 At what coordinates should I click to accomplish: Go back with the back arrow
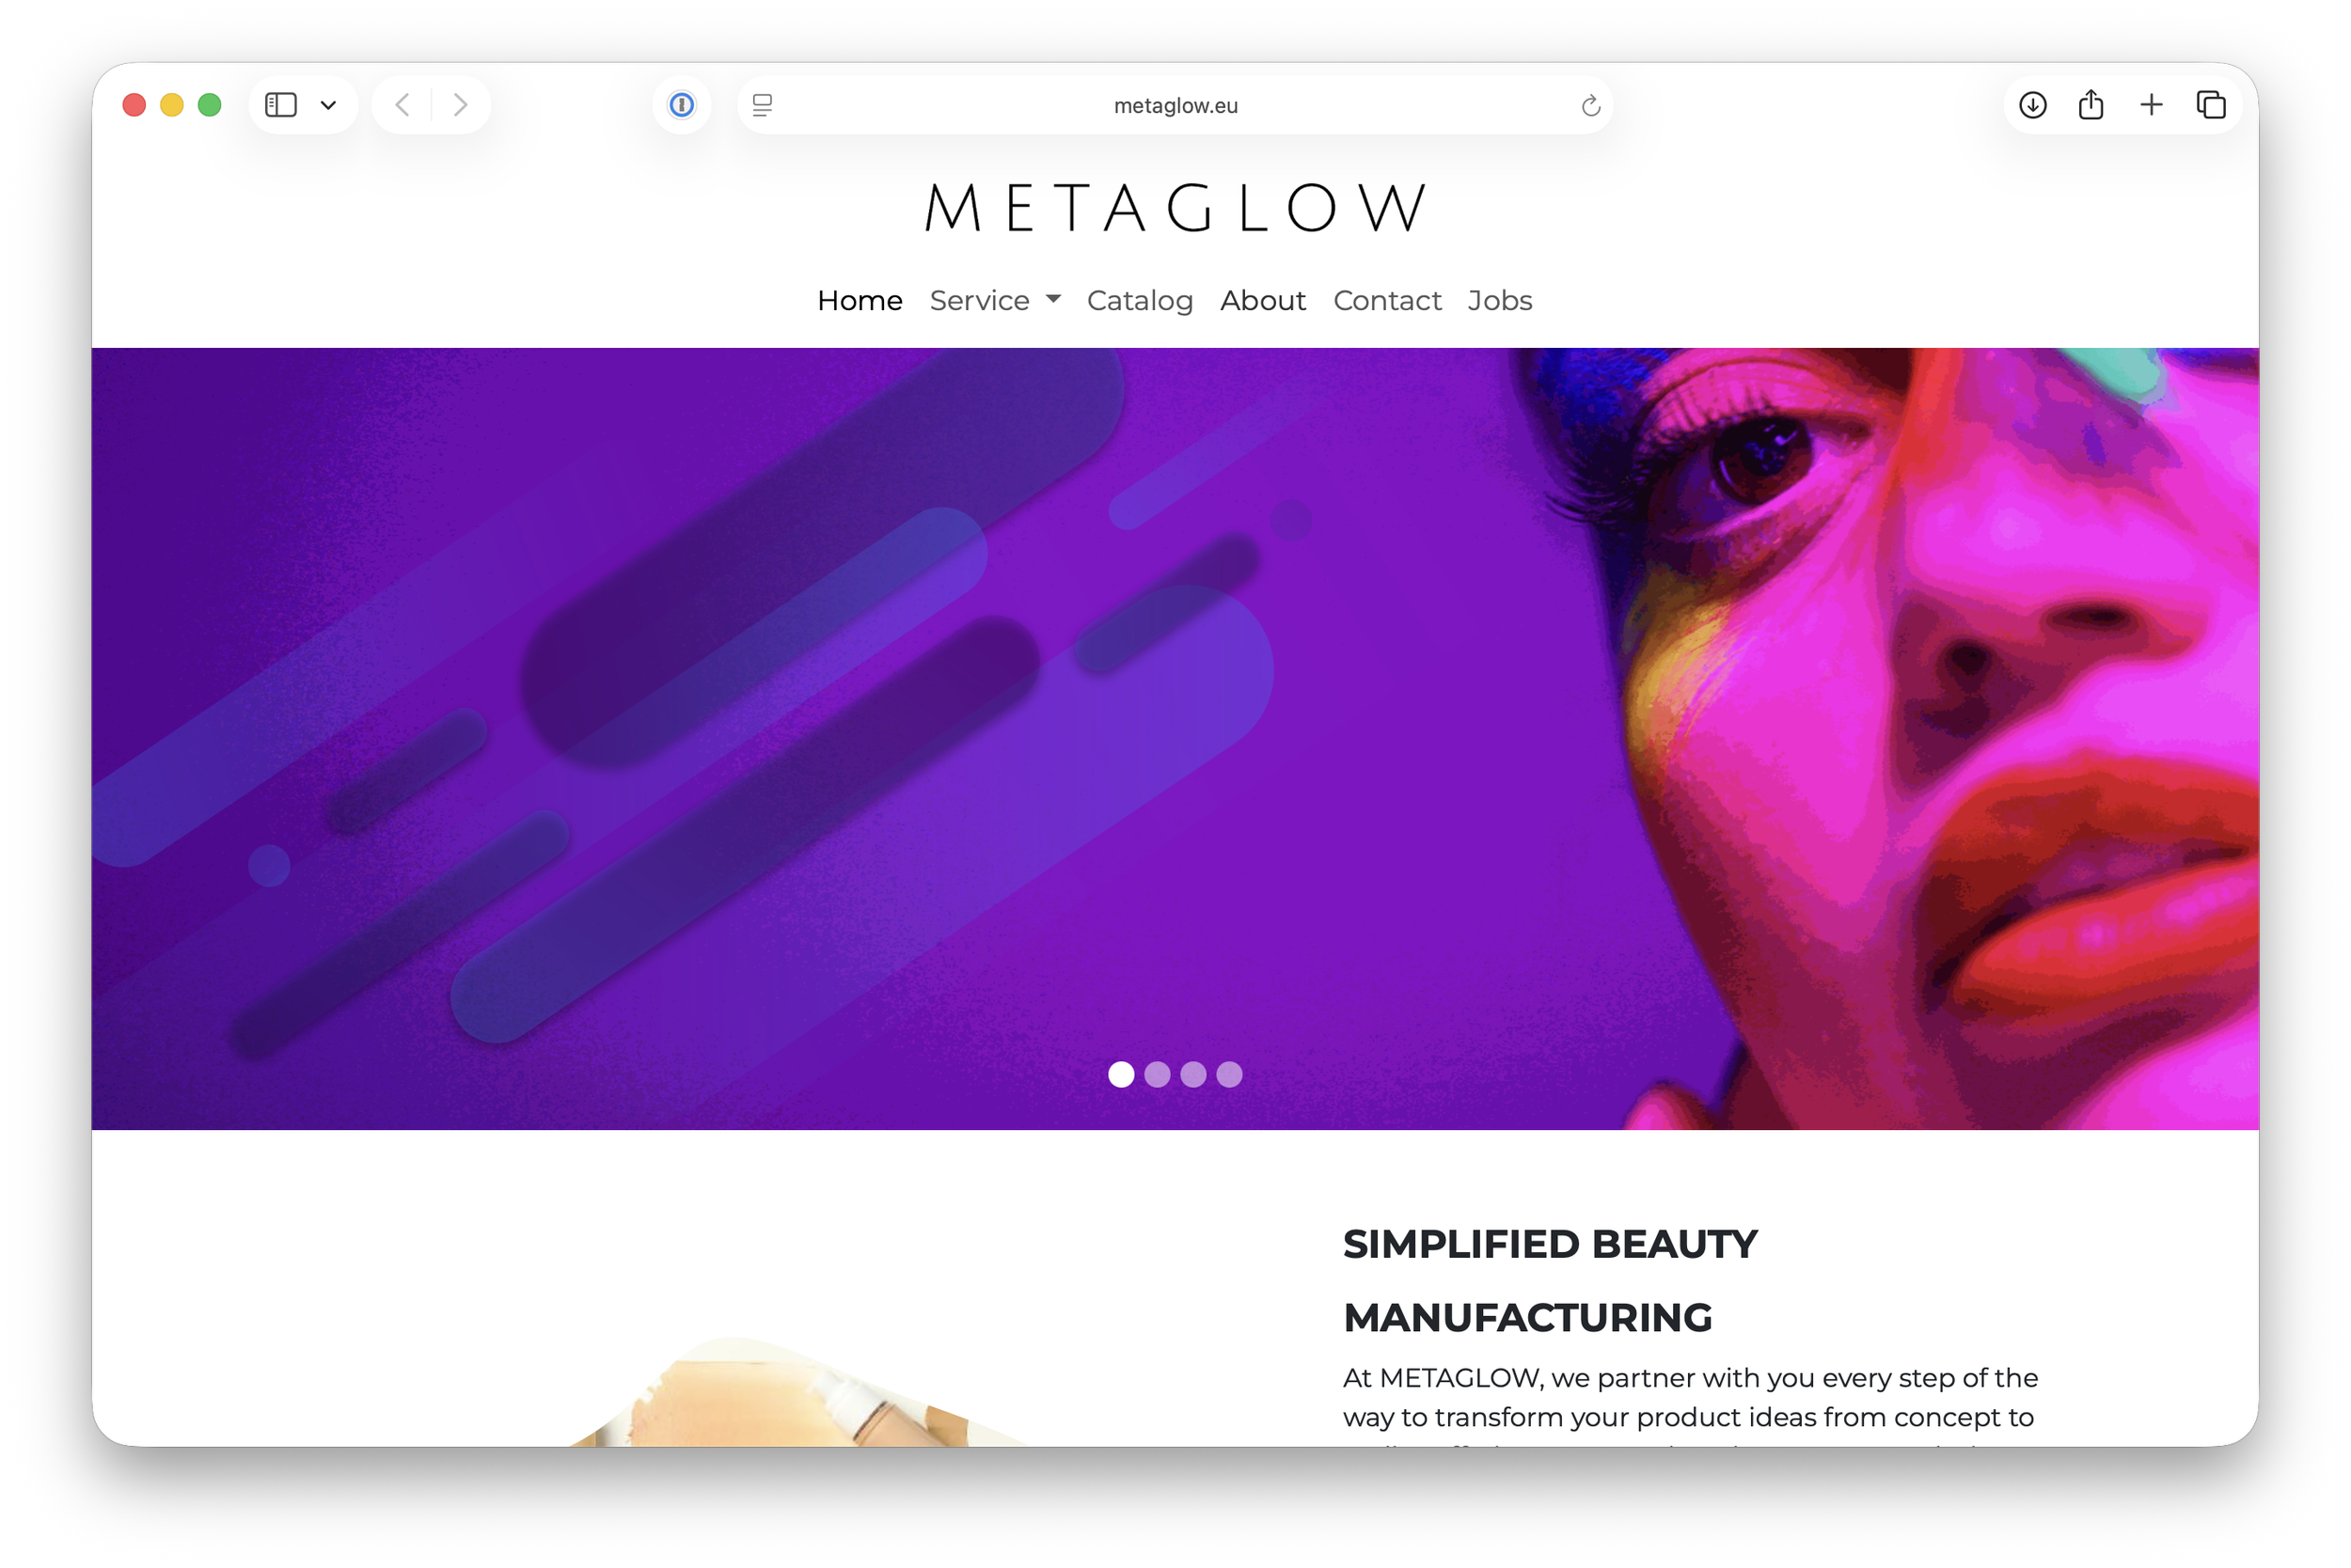tap(402, 105)
